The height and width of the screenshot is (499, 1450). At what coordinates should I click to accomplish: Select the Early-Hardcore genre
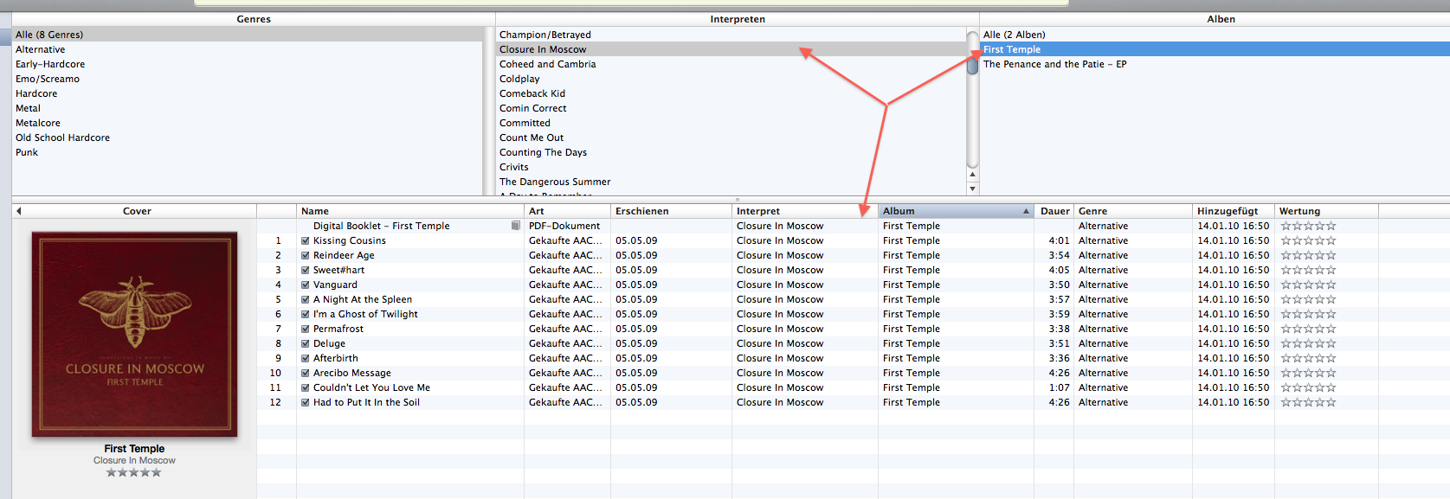[x=247, y=64]
